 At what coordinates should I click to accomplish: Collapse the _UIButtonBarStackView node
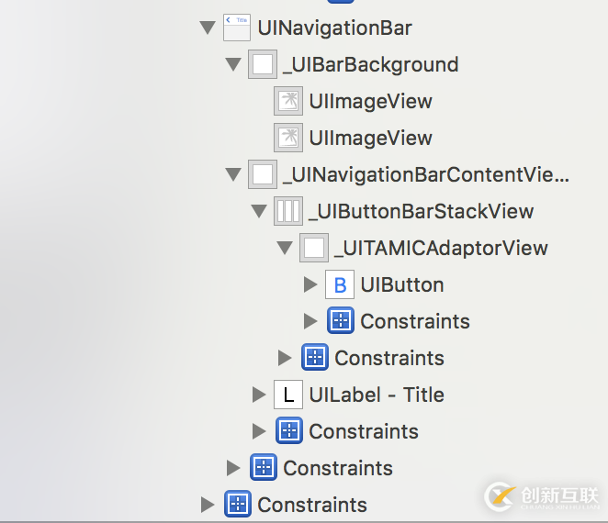(x=259, y=212)
